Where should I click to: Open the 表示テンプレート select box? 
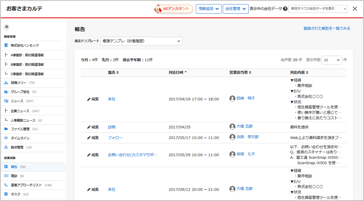pyautogui.click(x=141, y=41)
